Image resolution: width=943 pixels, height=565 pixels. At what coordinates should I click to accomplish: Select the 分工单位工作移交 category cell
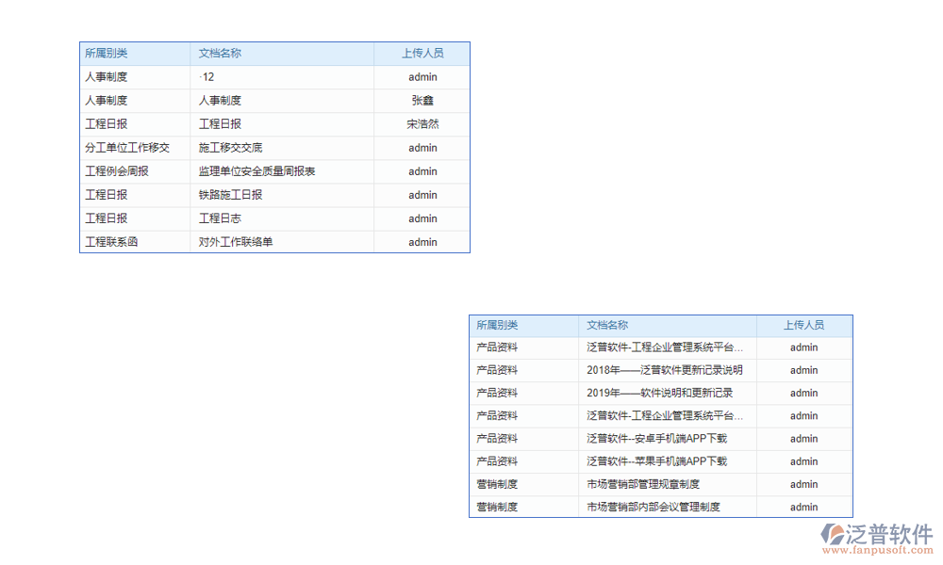point(127,148)
